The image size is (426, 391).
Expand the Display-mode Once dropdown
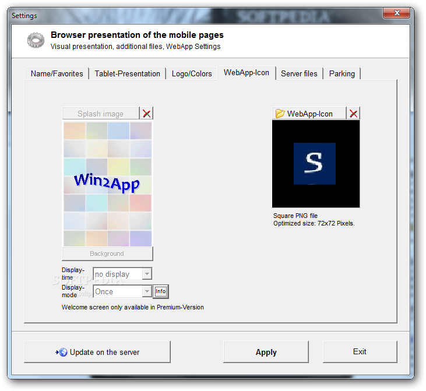click(x=122, y=291)
